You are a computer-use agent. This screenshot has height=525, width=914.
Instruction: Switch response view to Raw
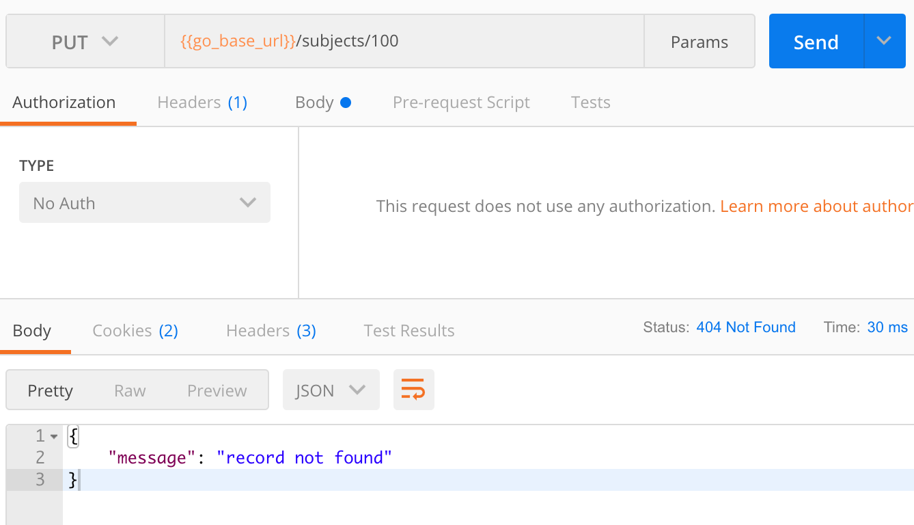pos(130,390)
